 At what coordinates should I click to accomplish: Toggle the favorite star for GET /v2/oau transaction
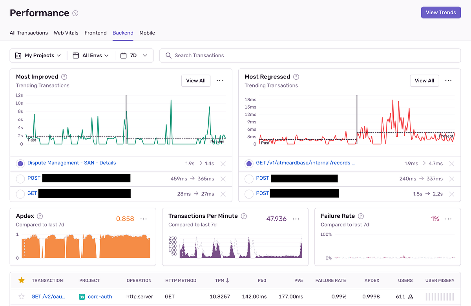pyautogui.click(x=22, y=297)
